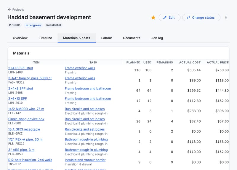
Task: Click the Materials section heading
Action: (x=21, y=53)
